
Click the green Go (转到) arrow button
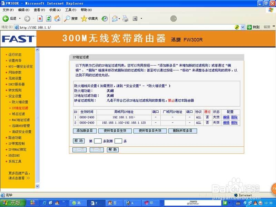(x=249, y=27)
